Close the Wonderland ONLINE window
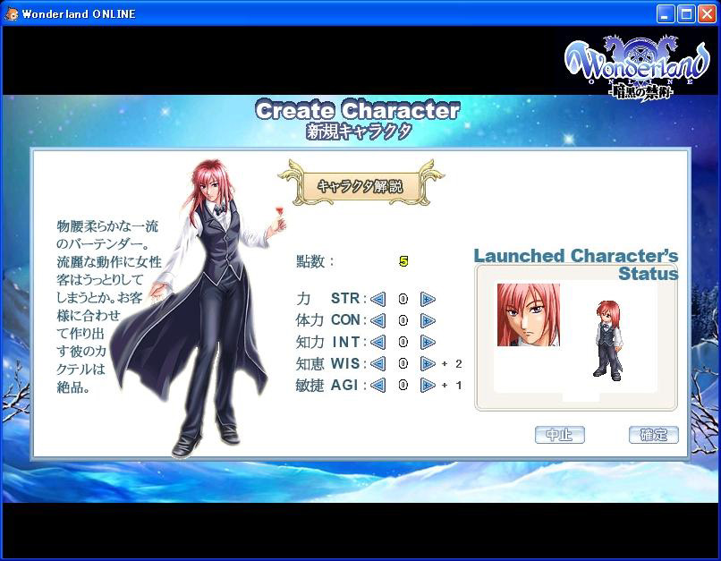This screenshot has height=561, width=721. tap(708, 14)
